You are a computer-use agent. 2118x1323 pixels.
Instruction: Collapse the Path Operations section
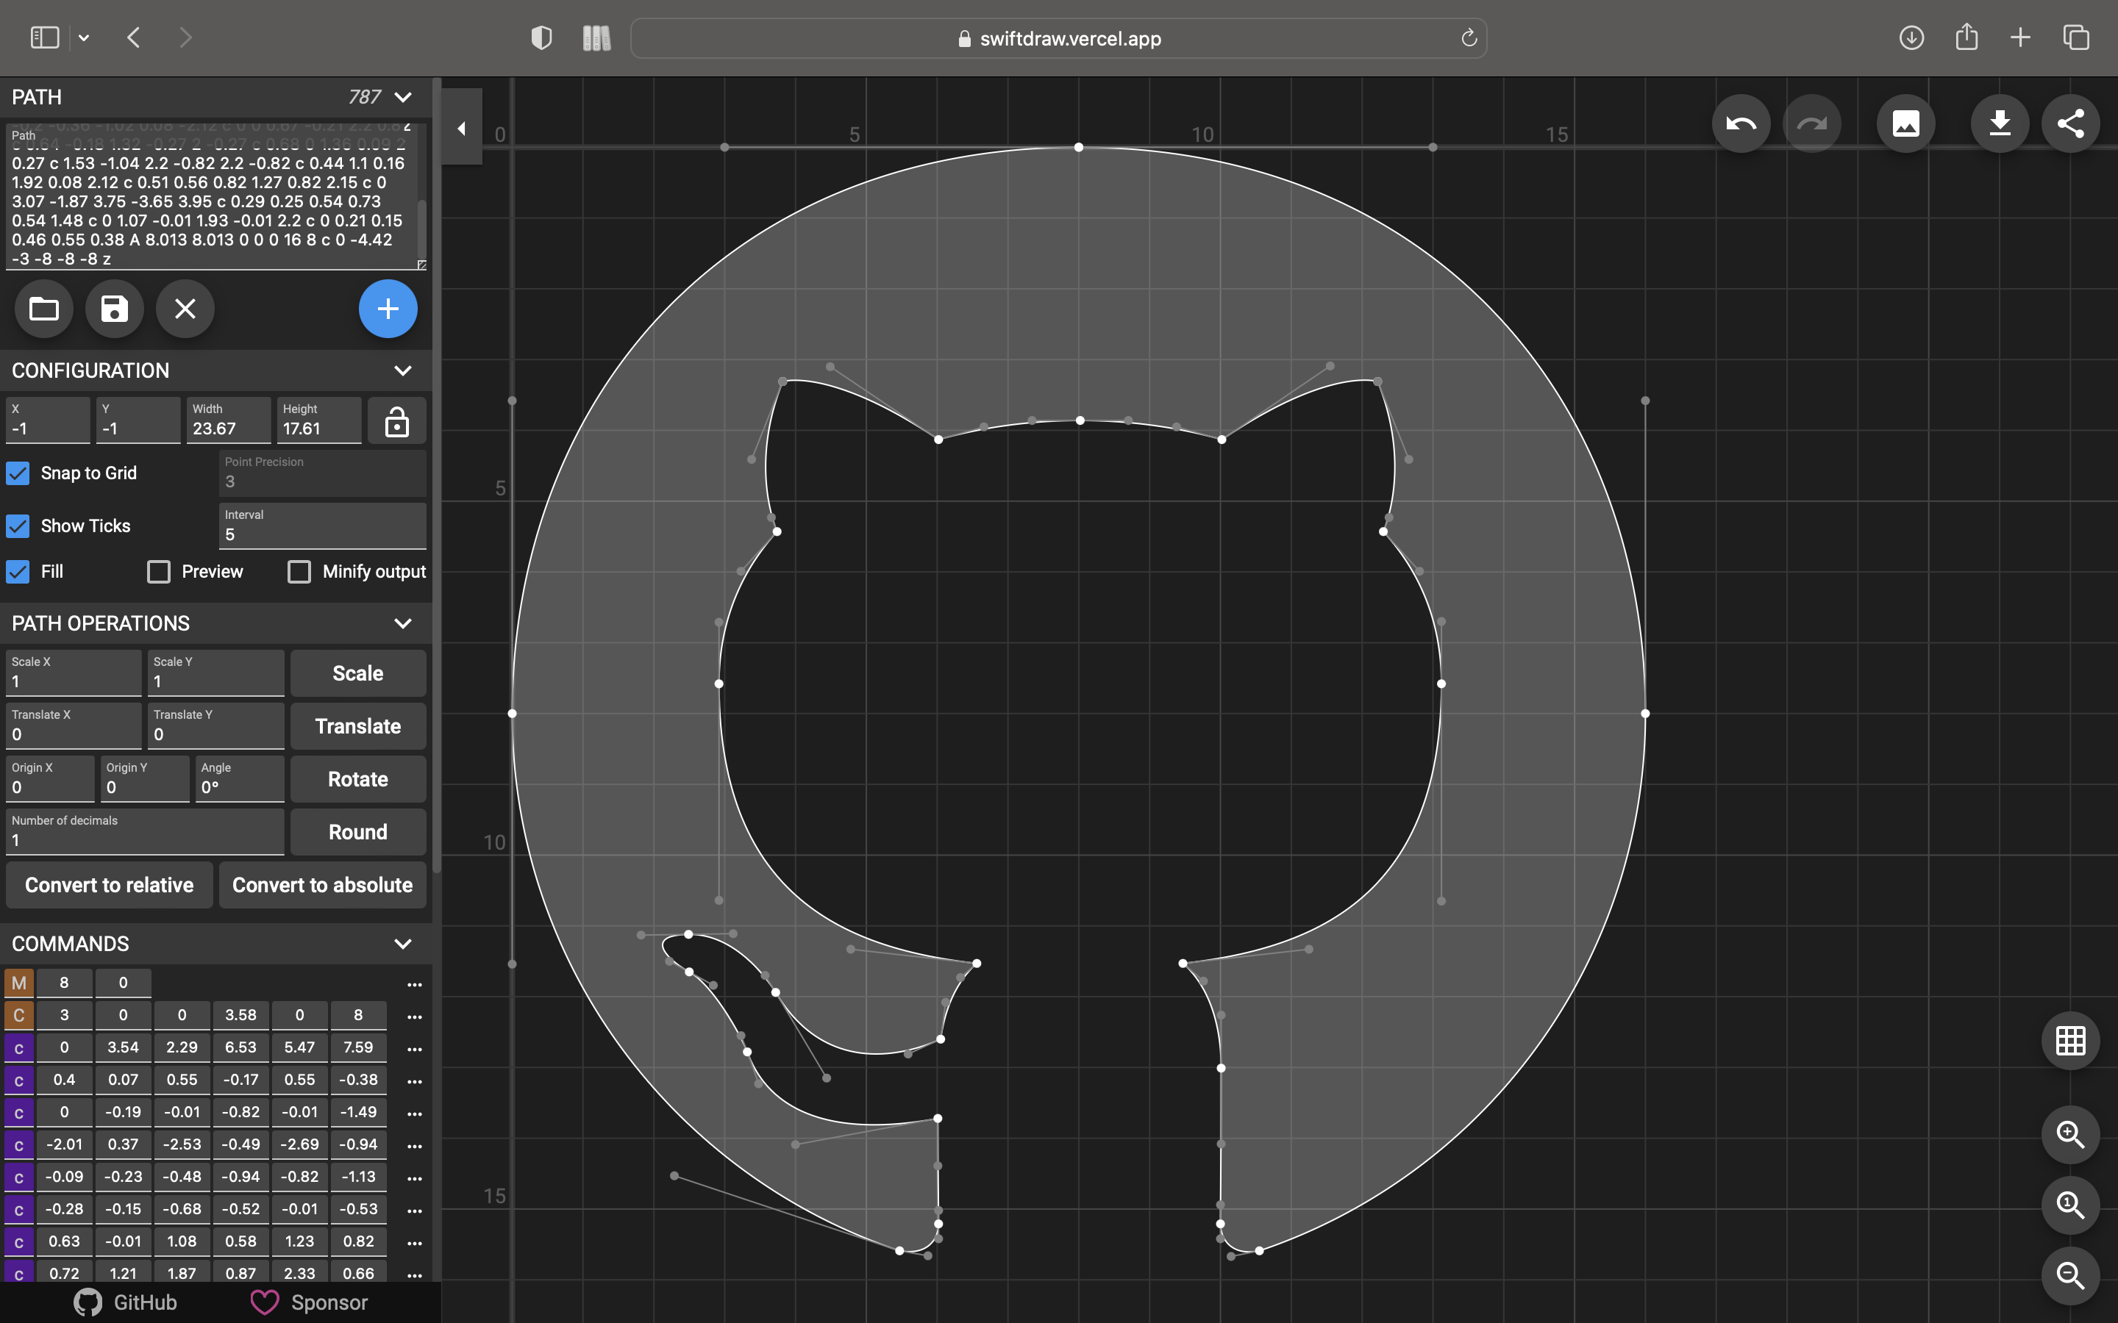[x=402, y=624]
